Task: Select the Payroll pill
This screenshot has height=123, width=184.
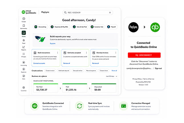Action: pos(112,27)
